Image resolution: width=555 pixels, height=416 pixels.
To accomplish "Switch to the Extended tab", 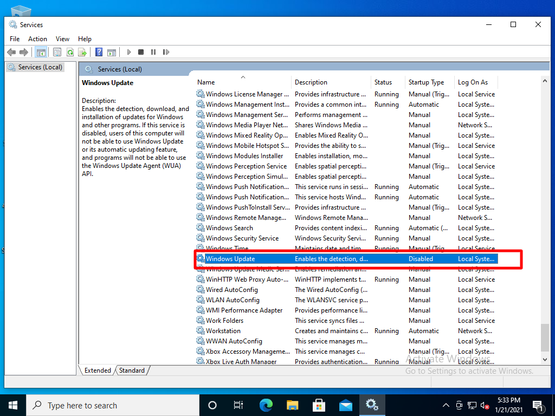I will pos(98,370).
